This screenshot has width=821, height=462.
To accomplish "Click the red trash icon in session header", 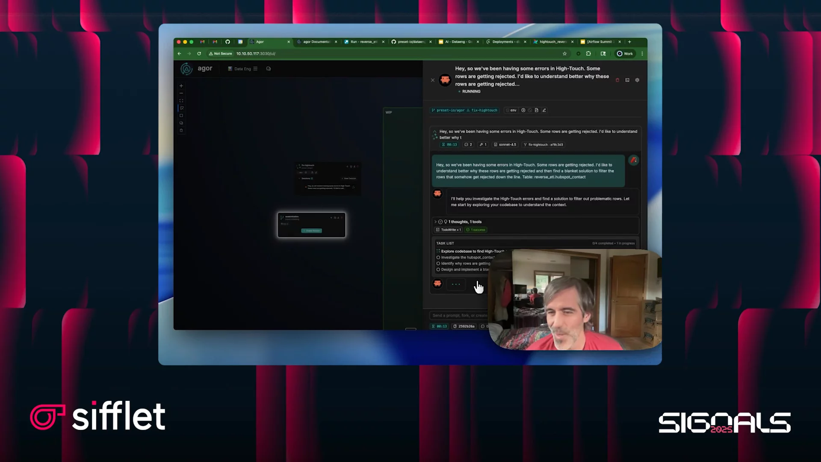I will 617,80.
